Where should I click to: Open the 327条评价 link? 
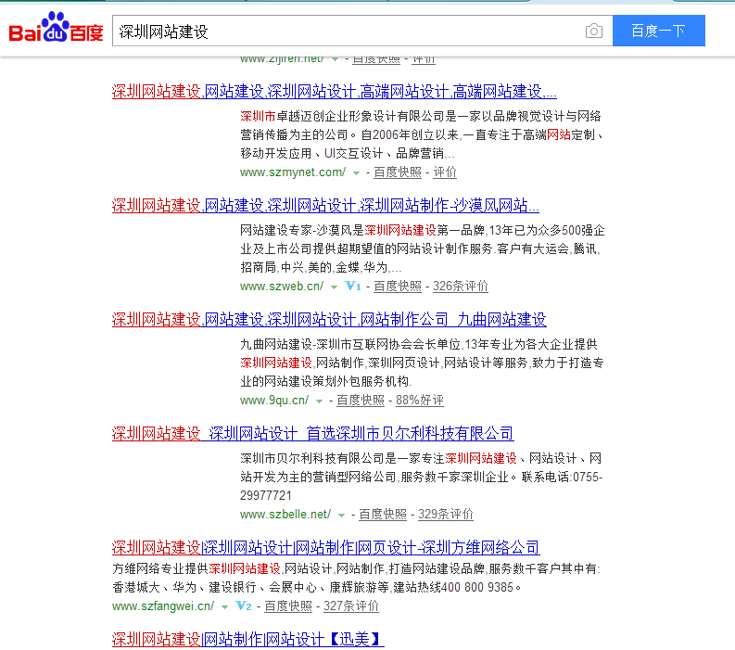click(x=351, y=605)
